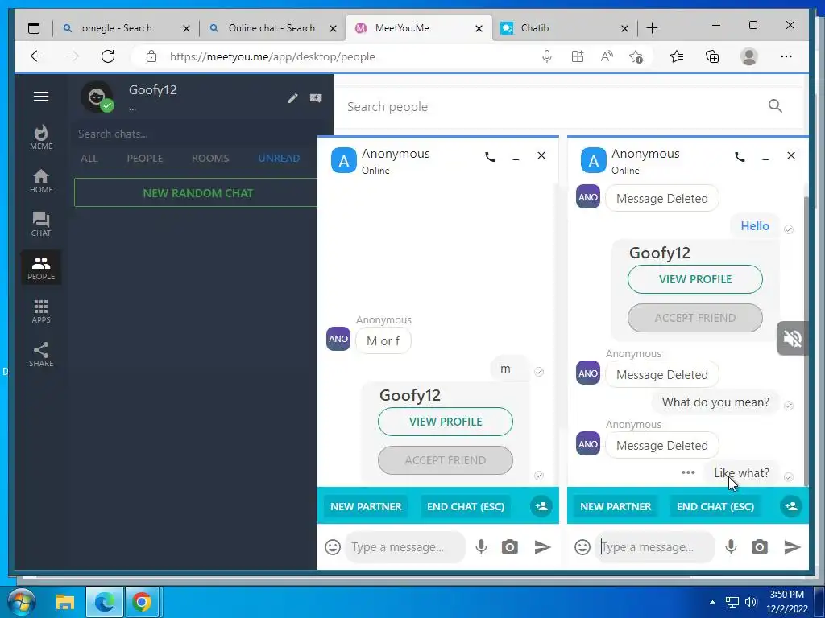Viewport: 825px width, 618px height.
Task: Click the Search people magnifier icon
Action: click(775, 106)
